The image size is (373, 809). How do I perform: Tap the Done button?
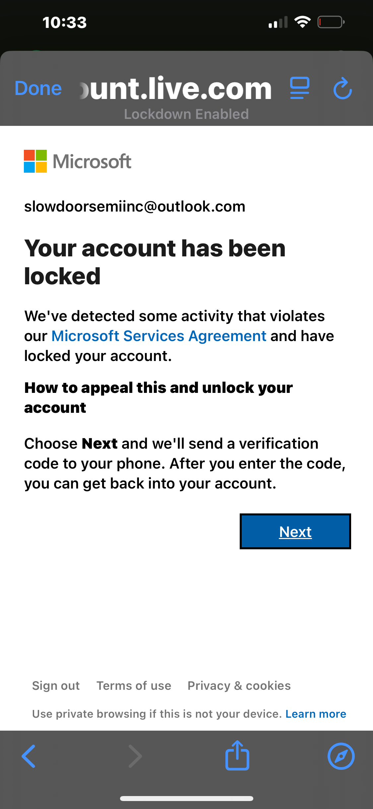38,89
